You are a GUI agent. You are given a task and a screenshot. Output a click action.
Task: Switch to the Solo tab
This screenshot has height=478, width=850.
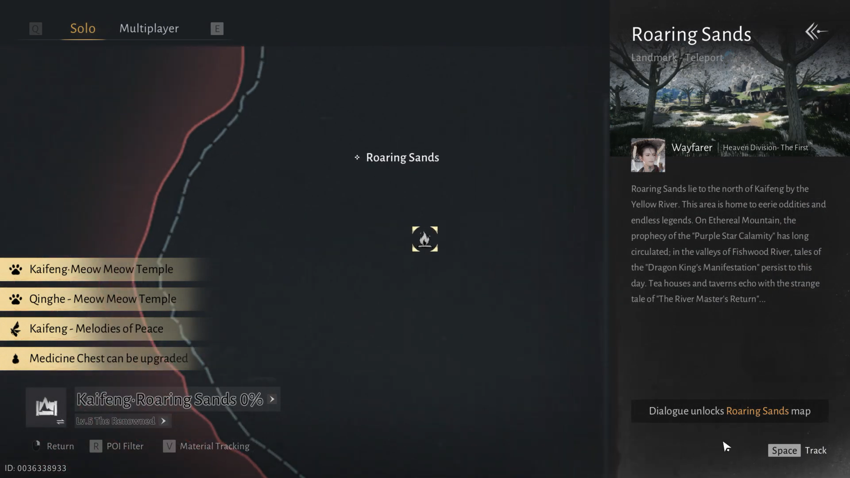point(83,28)
